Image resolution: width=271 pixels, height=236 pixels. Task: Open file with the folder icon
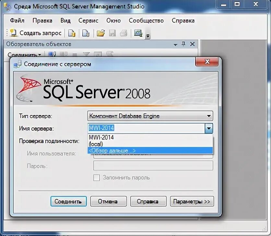(x=101, y=33)
